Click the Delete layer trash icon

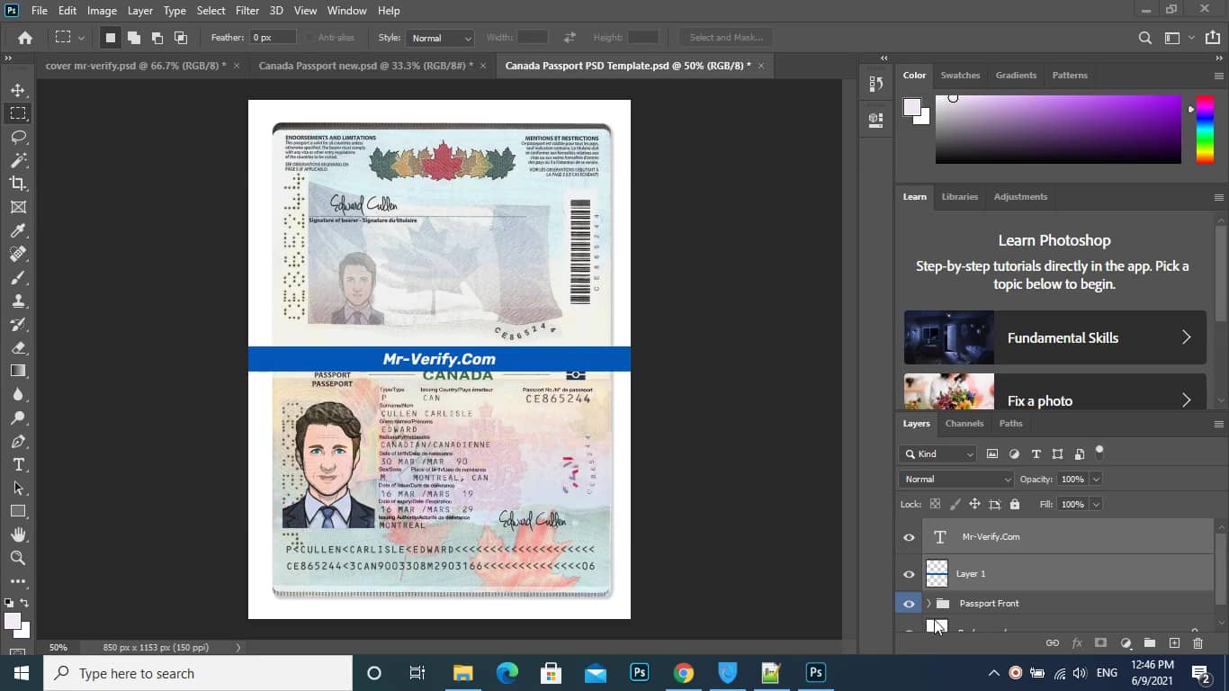click(1198, 643)
